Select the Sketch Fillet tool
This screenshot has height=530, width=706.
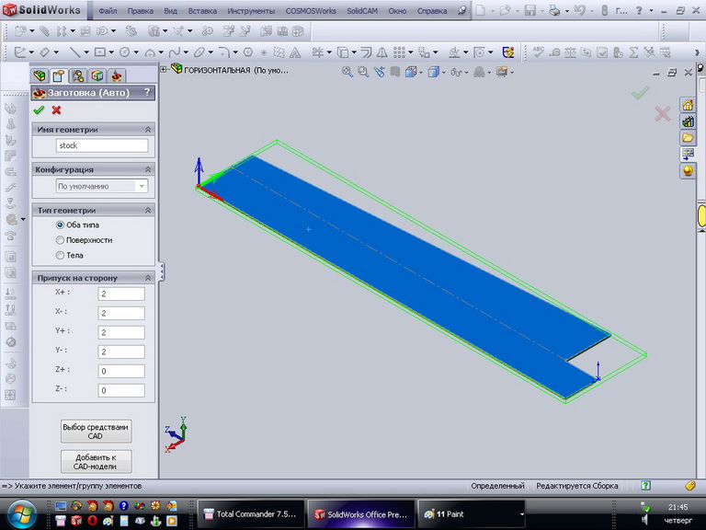point(223,52)
